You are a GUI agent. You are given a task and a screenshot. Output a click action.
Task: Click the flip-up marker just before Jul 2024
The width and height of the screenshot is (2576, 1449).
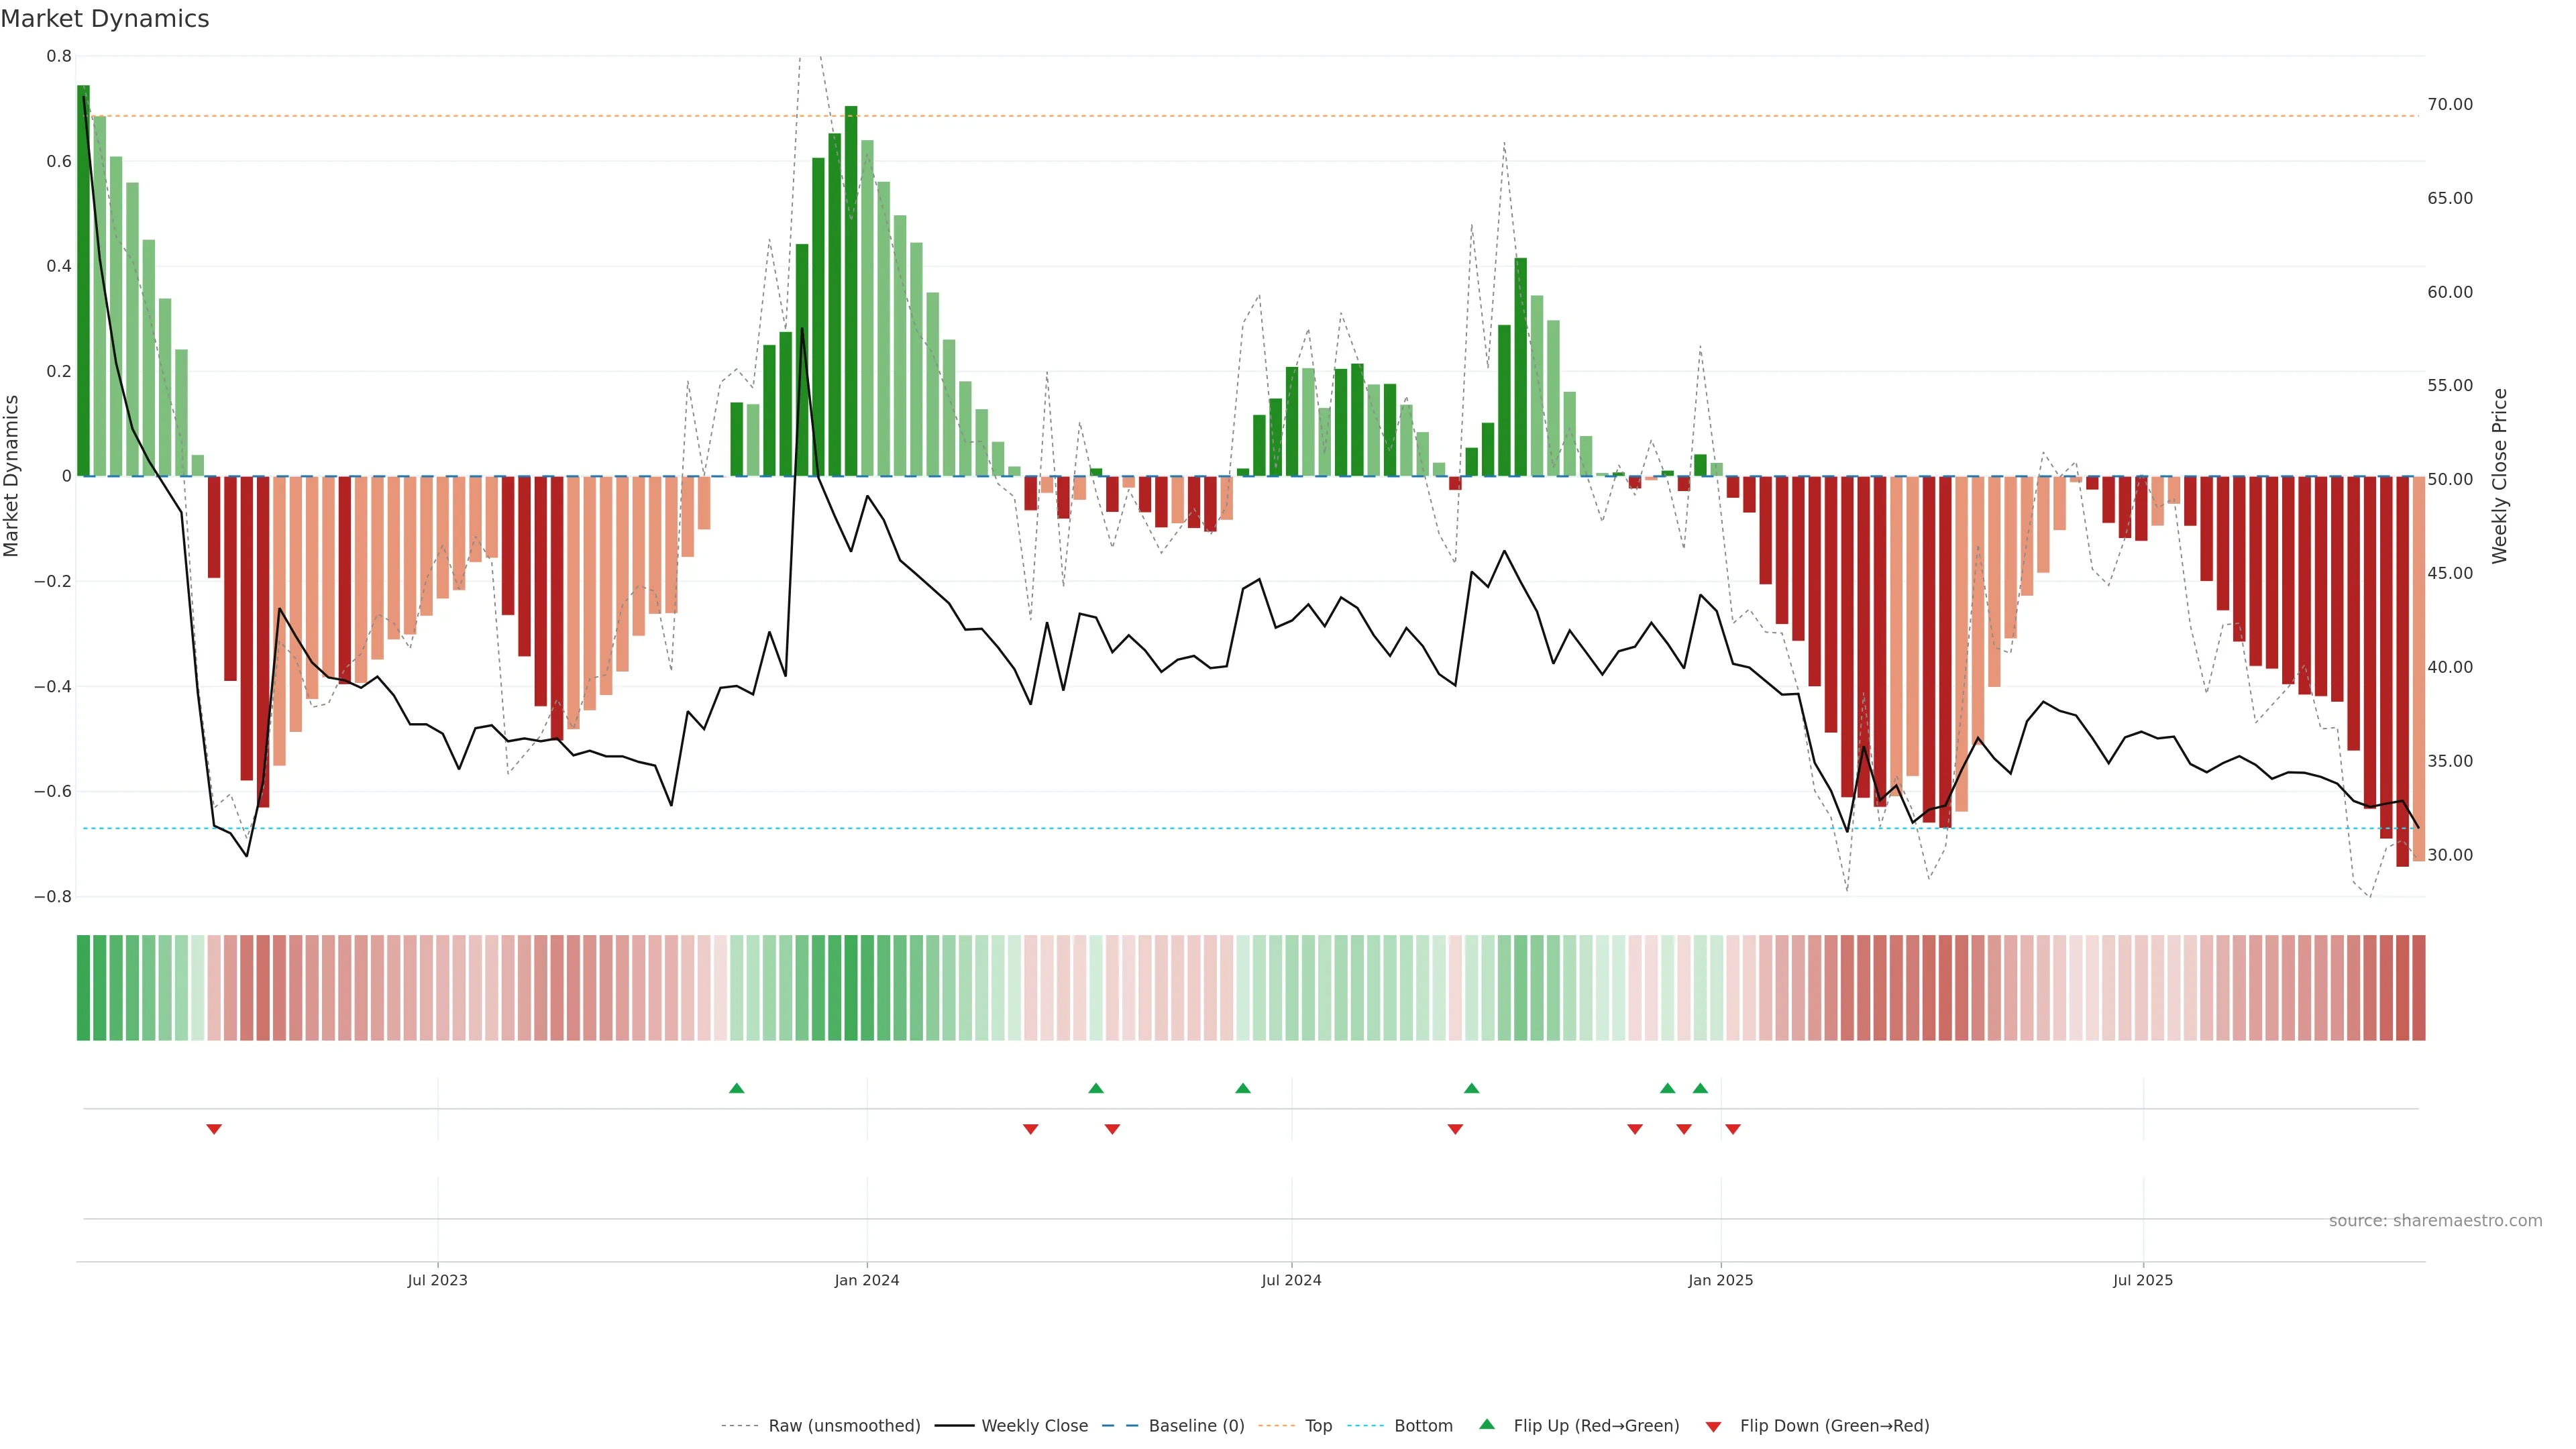pos(1243,1088)
